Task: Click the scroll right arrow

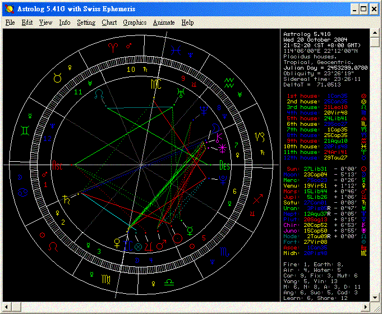Action: (x=366, y=307)
